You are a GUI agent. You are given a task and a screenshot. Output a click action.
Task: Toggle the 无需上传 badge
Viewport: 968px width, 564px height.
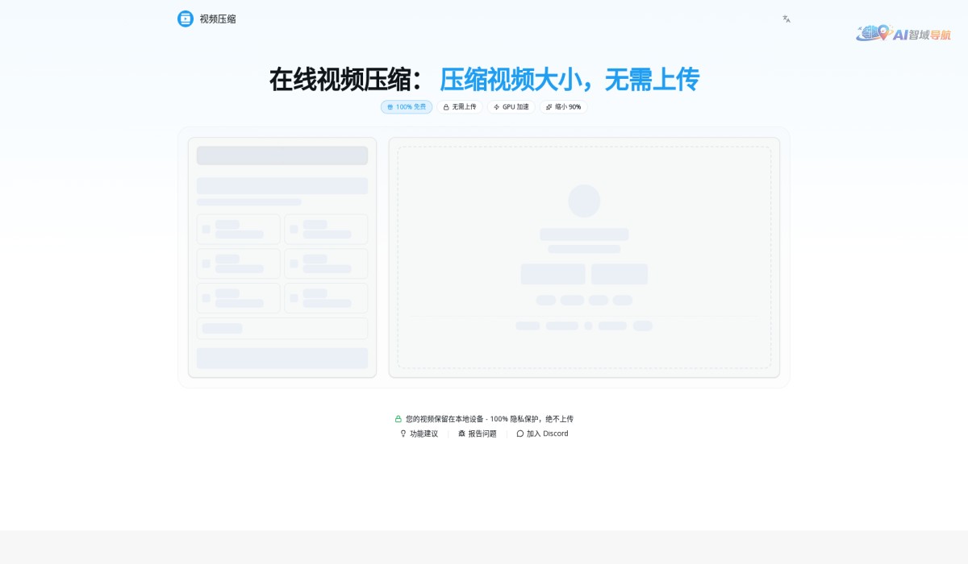coord(460,106)
